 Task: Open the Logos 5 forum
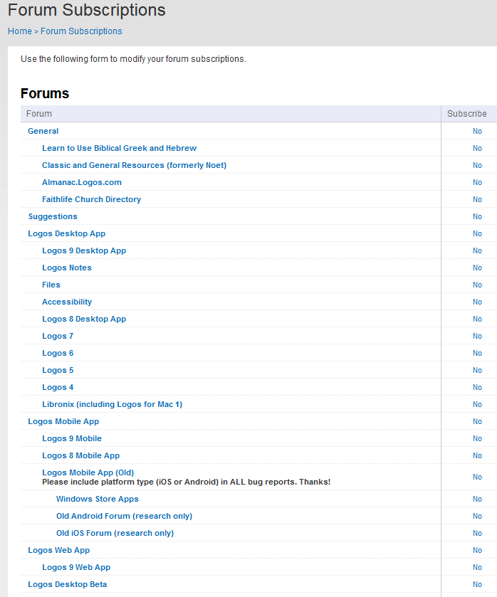58,370
